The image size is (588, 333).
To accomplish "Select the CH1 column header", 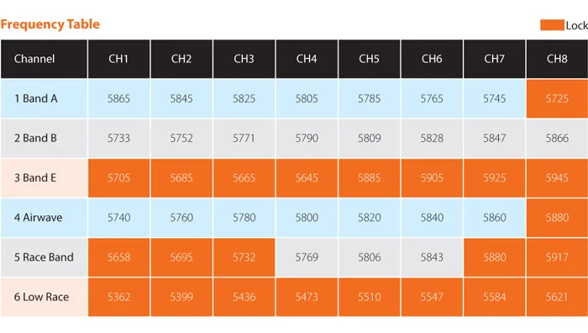I will [x=119, y=59].
